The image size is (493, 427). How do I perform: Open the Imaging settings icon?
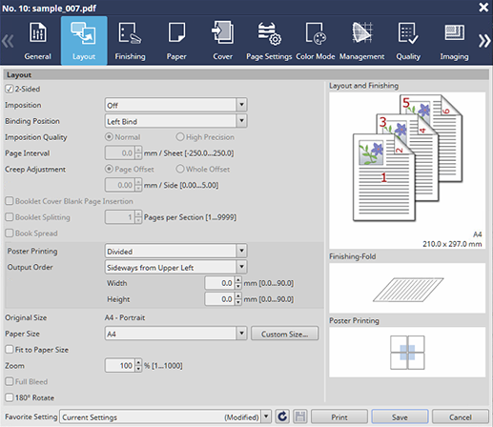pyautogui.click(x=454, y=32)
